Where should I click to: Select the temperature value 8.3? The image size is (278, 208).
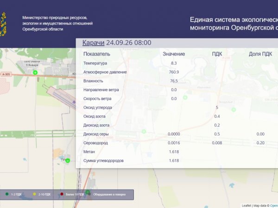click(x=174, y=63)
